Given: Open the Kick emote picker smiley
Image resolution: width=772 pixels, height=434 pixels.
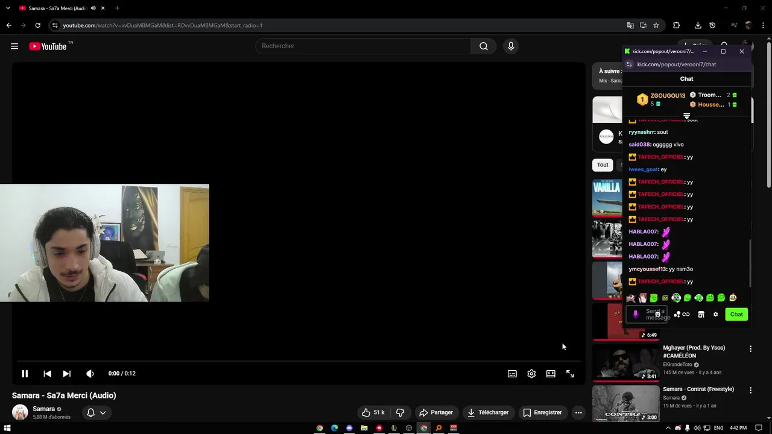Looking at the screenshot, I should click(x=657, y=315).
